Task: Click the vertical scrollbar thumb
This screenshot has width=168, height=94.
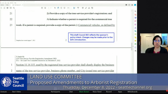Action: click(132, 46)
